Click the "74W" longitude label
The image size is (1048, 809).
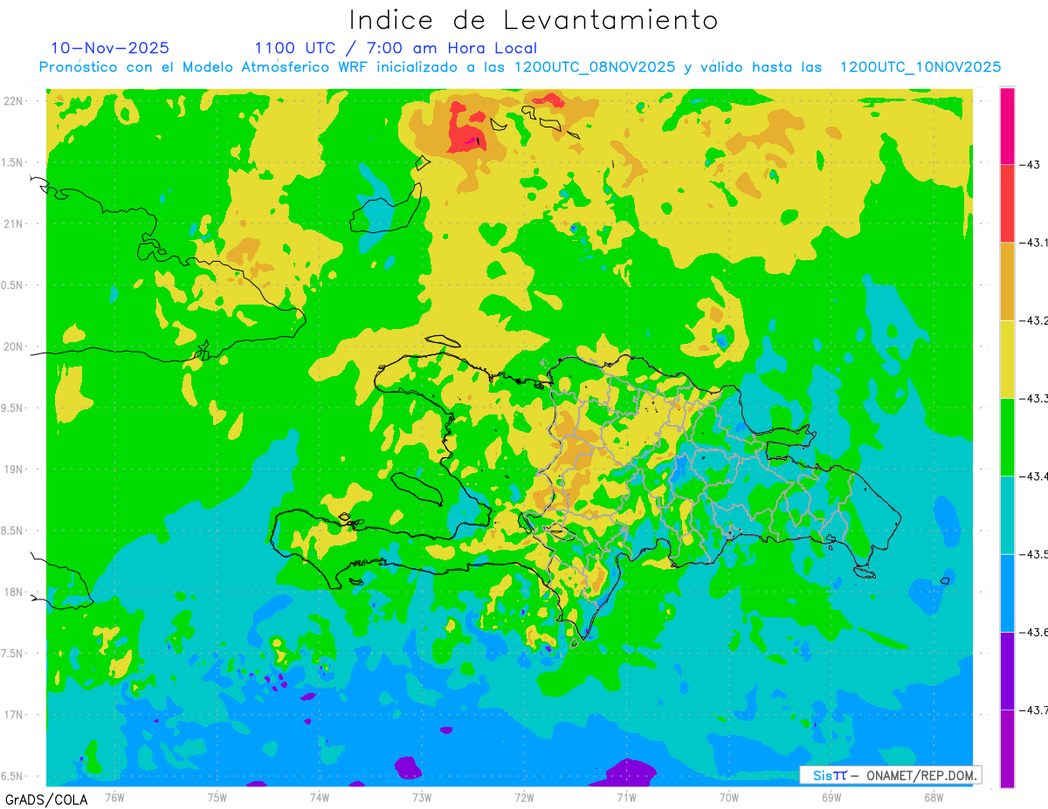point(320,797)
